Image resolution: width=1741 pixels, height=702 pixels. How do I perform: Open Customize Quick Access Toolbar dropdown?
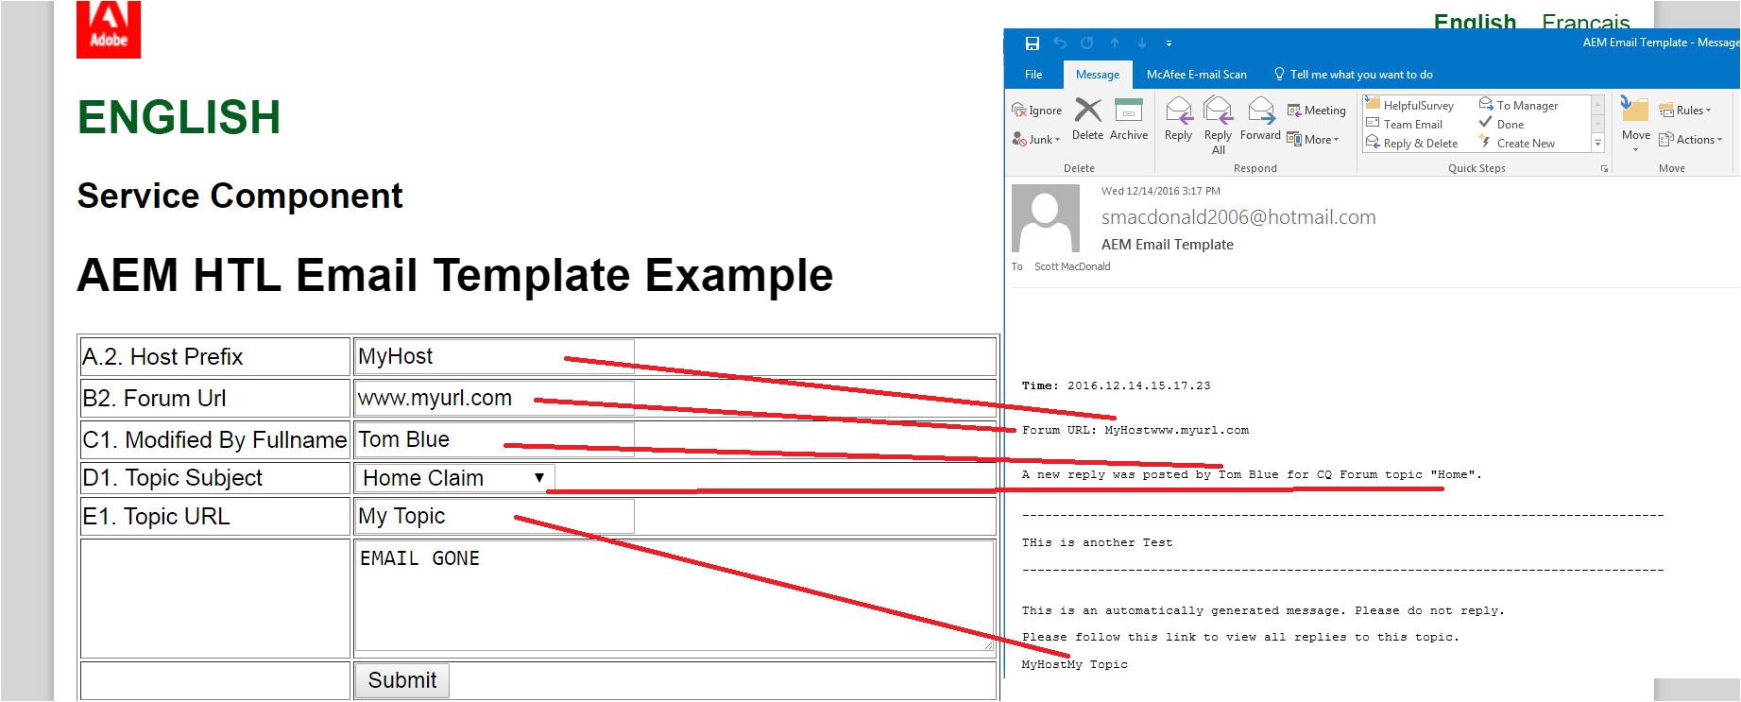tap(1169, 43)
